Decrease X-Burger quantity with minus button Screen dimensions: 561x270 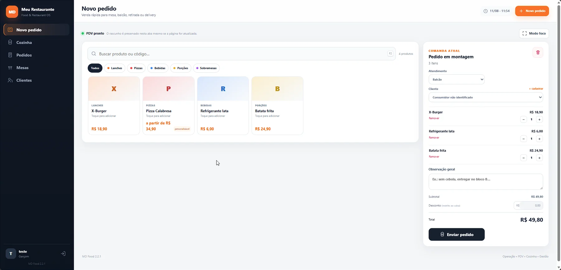click(524, 119)
